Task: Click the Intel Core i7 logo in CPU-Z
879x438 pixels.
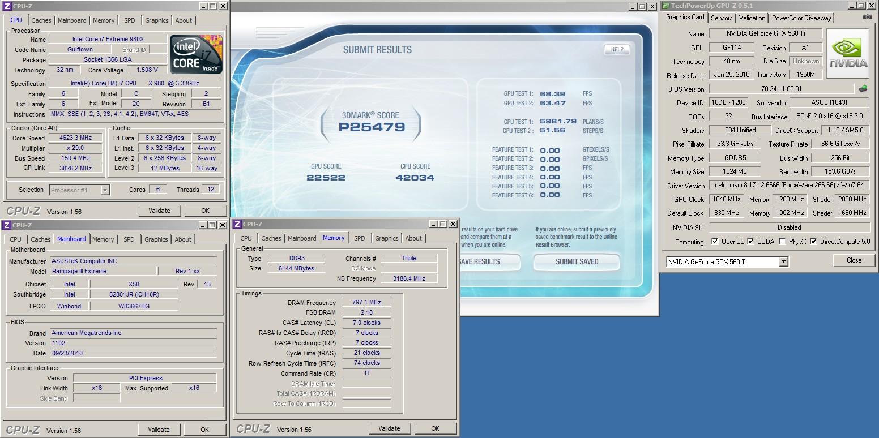Action: tap(196, 54)
